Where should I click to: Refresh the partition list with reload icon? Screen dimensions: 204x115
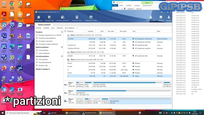pos(65,31)
